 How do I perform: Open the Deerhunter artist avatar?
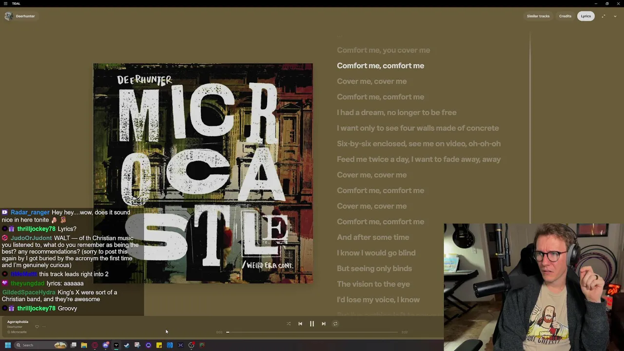(8, 16)
